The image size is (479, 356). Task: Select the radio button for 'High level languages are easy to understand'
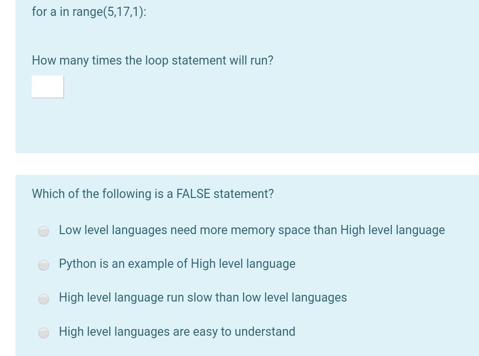[43, 332]
